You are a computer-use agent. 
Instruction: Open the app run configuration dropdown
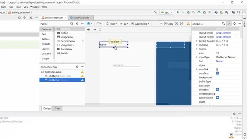coord(167,12)
